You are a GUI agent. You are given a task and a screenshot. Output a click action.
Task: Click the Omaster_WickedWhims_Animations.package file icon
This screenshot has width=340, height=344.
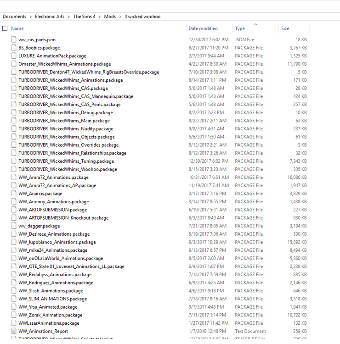pyautogui.click(x=14, y=64)
